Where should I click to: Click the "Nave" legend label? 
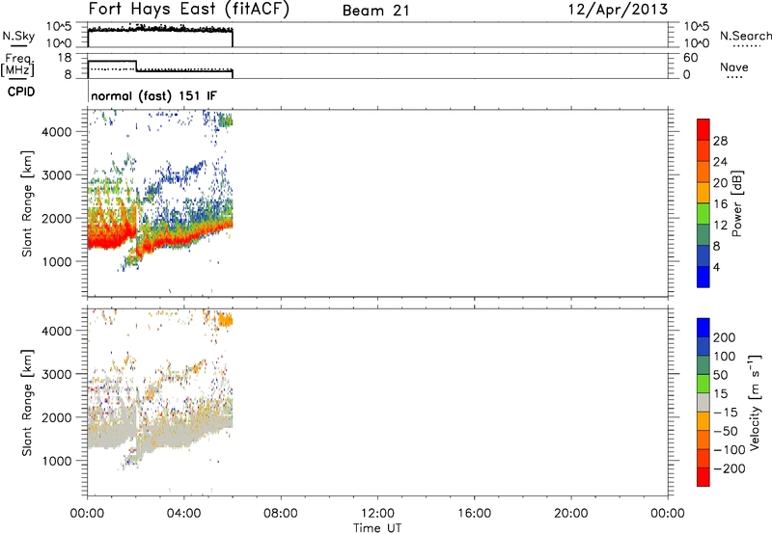(734, 67)
